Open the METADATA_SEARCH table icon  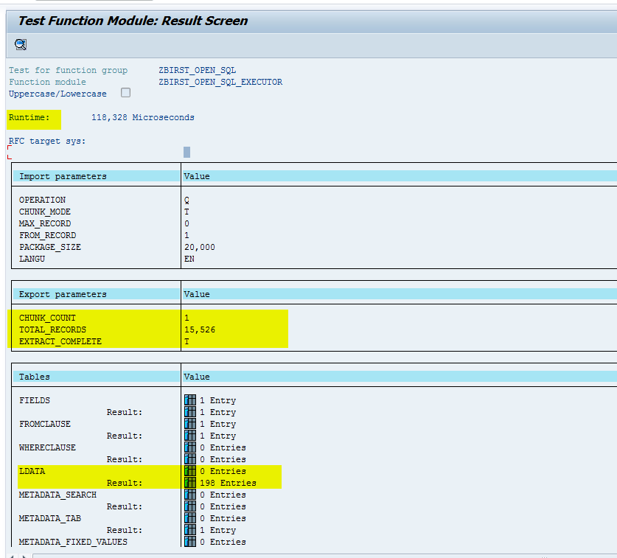190,495
